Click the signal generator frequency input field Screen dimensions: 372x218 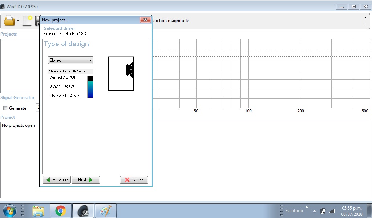(x=38, y=107)
